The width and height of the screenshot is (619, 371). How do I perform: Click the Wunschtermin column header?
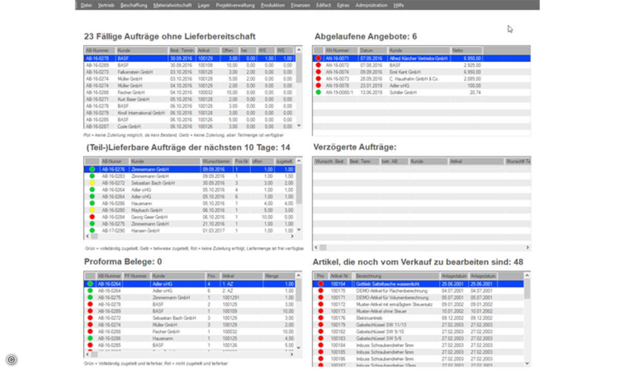(x=217, y=161)
